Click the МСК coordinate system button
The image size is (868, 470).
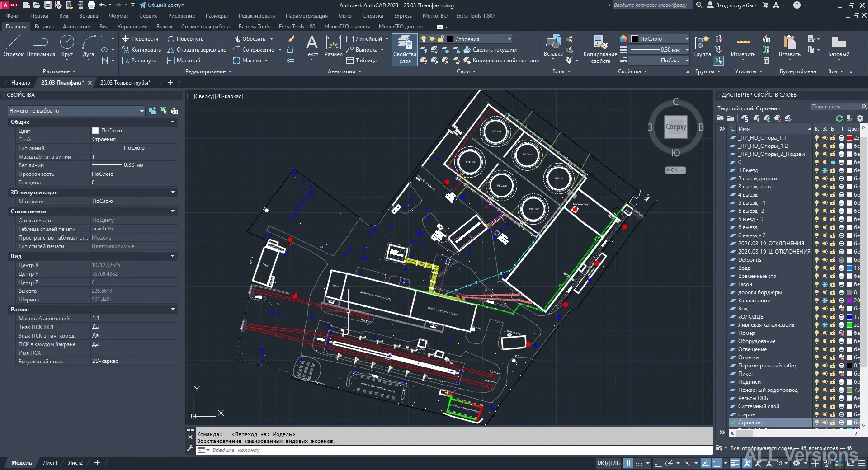(x=675, y=170)
